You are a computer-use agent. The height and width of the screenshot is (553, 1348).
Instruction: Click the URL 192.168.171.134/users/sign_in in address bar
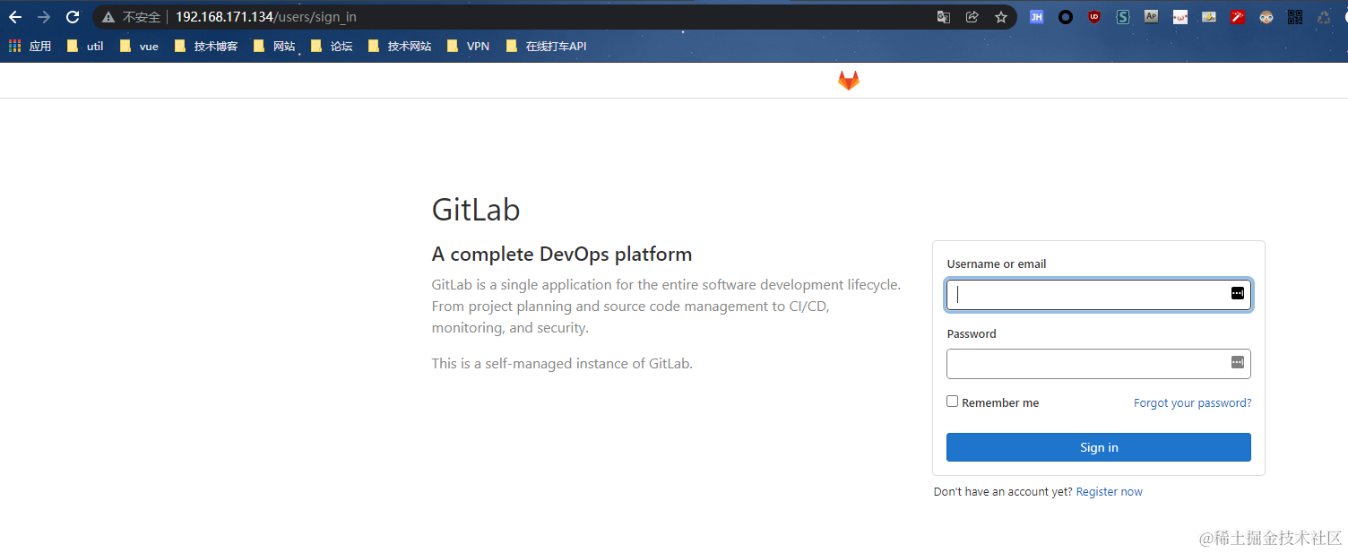[x=266, y=17]
